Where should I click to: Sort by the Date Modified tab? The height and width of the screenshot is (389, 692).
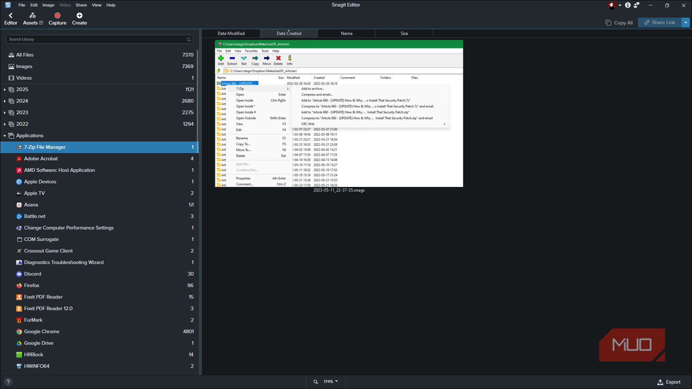click(231, 34)
